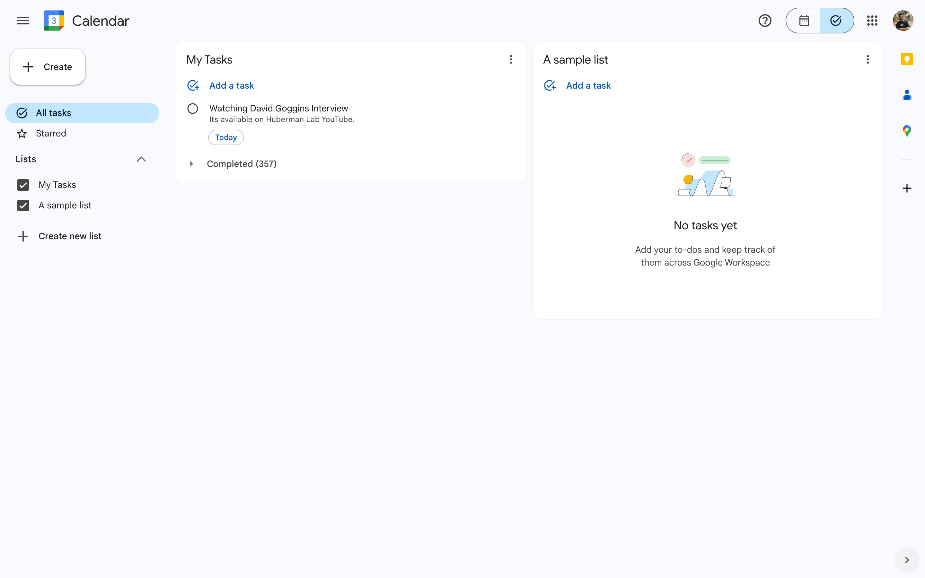Open A sample list options menu
Image resolution: width=925 pixels, height=578 pixels.
pyautogui.click(x=868, y=60)
